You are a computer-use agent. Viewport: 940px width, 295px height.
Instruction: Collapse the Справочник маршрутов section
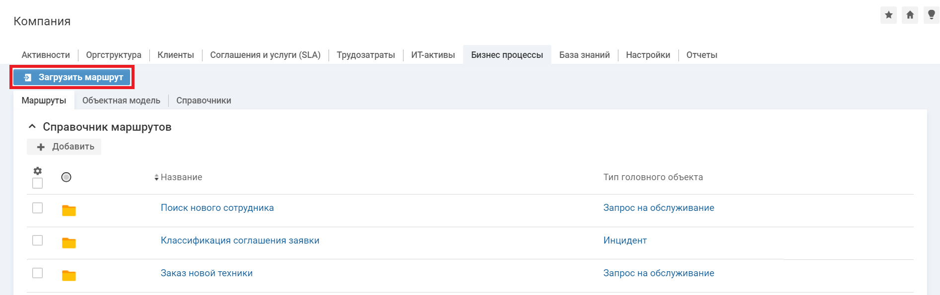tap(32, 127)
